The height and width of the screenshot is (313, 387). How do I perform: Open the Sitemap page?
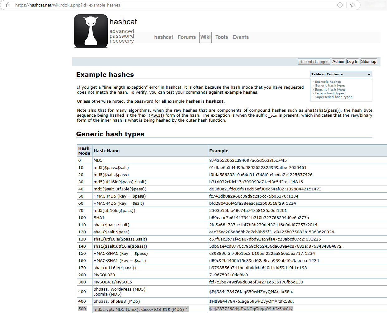369,62
